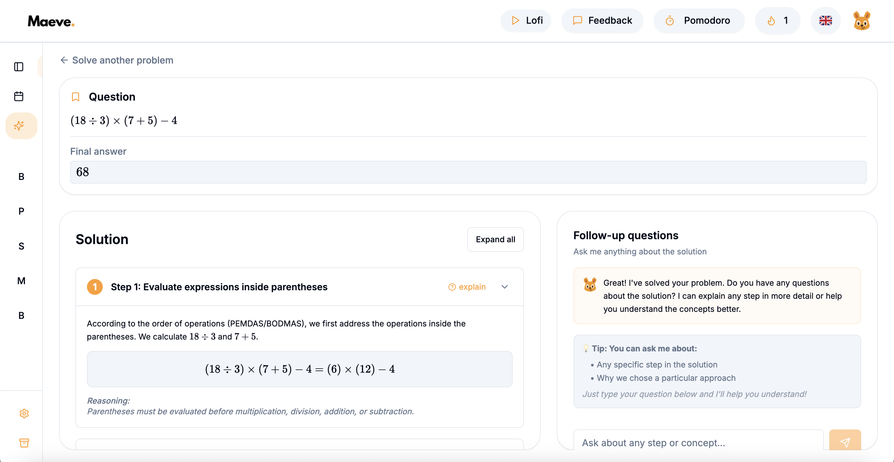This screenshot has height=462, width=894.
Task: Select the final answer field showing 68
Action: click(469, 172)
